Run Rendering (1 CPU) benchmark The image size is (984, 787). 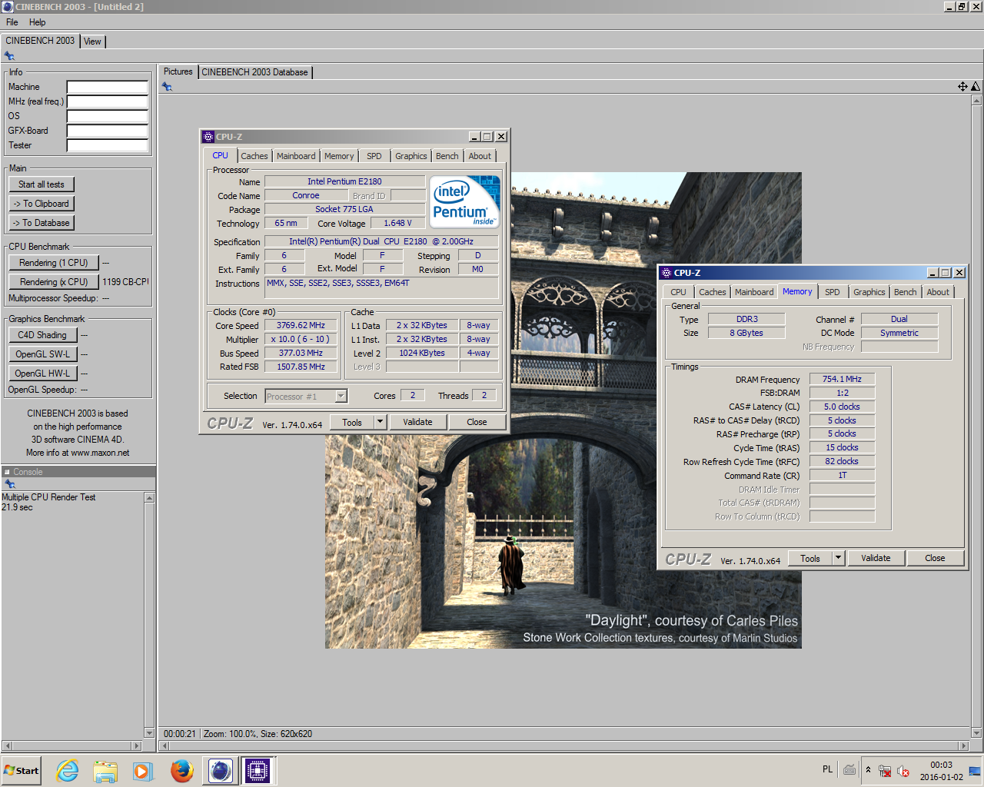click(x=54, y=263)
